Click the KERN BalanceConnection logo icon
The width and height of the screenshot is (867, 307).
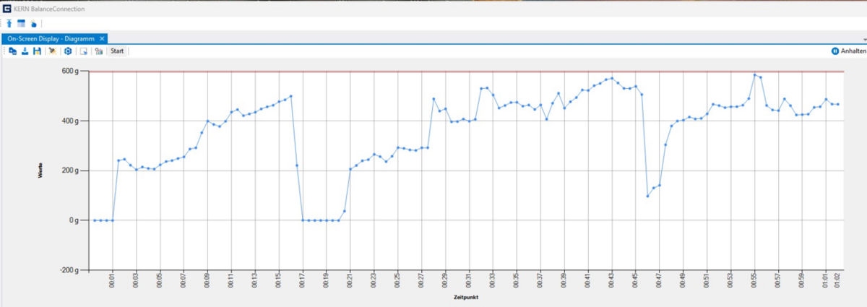pos(7,9)
